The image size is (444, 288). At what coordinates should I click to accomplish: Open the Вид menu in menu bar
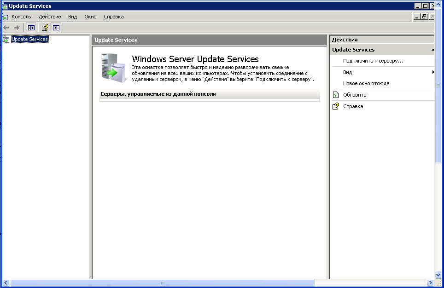tap(72, 17)
